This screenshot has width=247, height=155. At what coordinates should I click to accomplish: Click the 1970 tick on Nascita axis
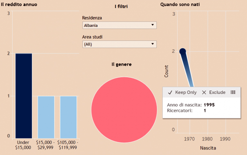click(x=189, y=138)
